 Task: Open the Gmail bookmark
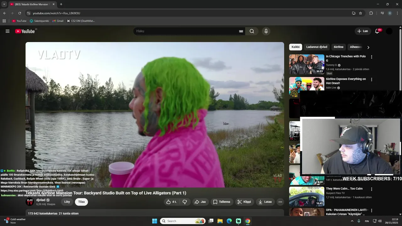click(58, 21)
